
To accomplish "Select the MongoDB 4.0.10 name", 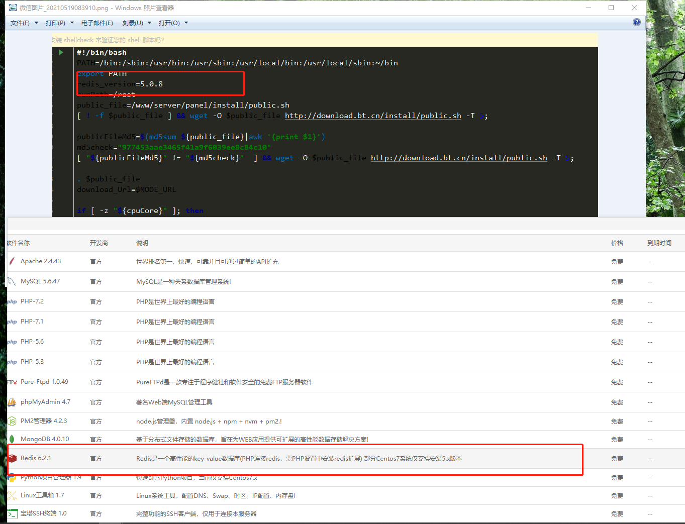I will pyautogui.click(x=45, y=439).
